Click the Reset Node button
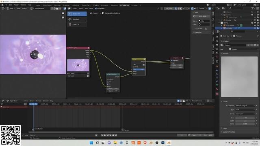The height and width of the screenshot is (146, 260). point(201,16)
